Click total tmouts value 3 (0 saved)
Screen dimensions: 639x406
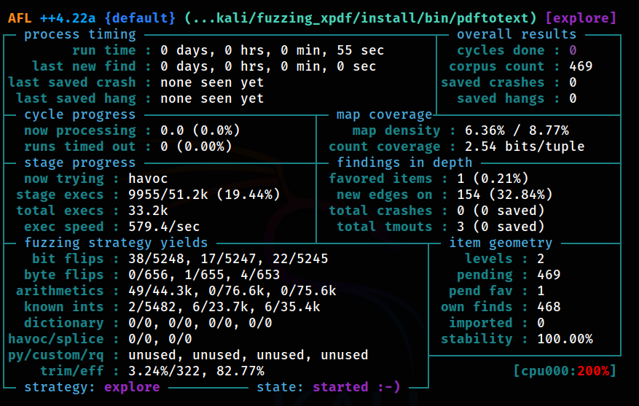(501, 227)
